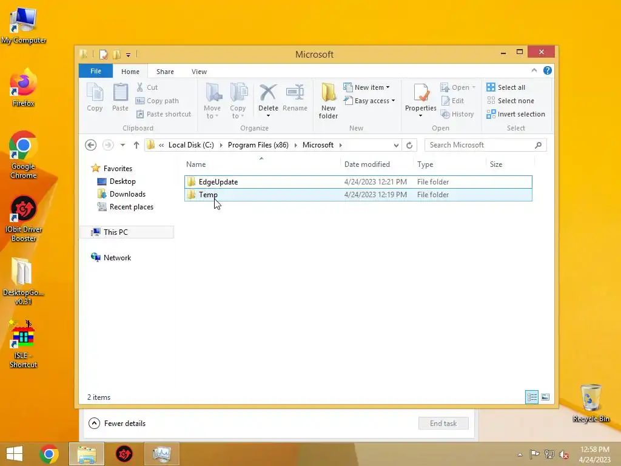Open Chrome from the taskbar
621x466 pixels.
[49, 454]
